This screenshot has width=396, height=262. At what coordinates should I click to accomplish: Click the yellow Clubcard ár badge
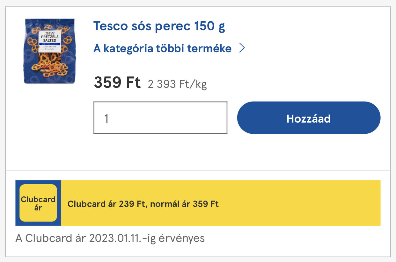[x=38, y=203]
